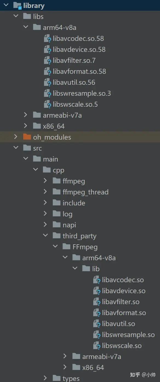This screenshot has height=382, width=160.
Task: Click the cpp folder icon
Action: pyautogui.click(x=46, y=170)
